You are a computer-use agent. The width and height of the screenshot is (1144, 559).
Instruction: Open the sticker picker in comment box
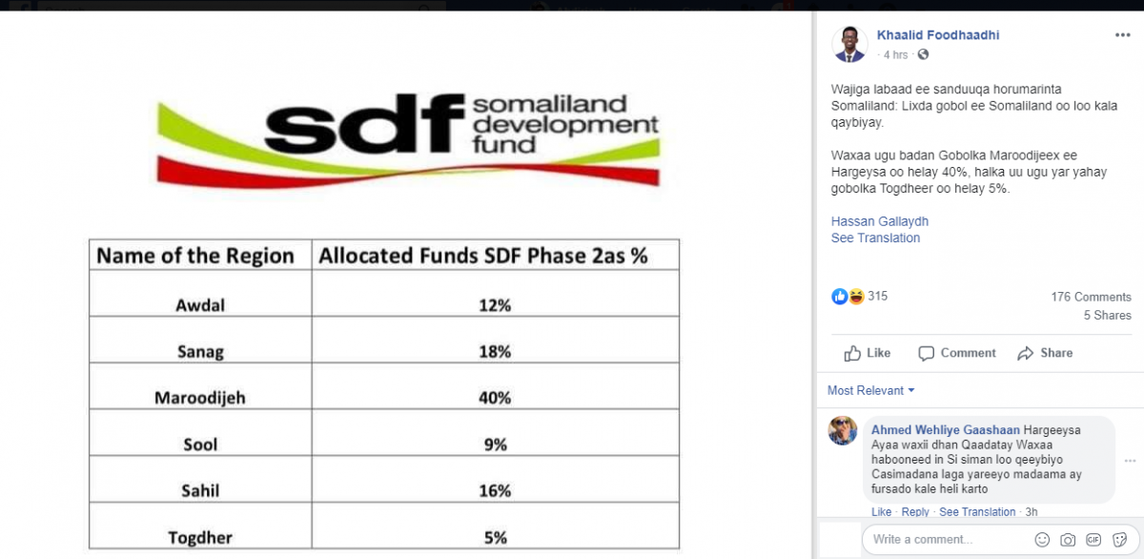(1118, 540)
